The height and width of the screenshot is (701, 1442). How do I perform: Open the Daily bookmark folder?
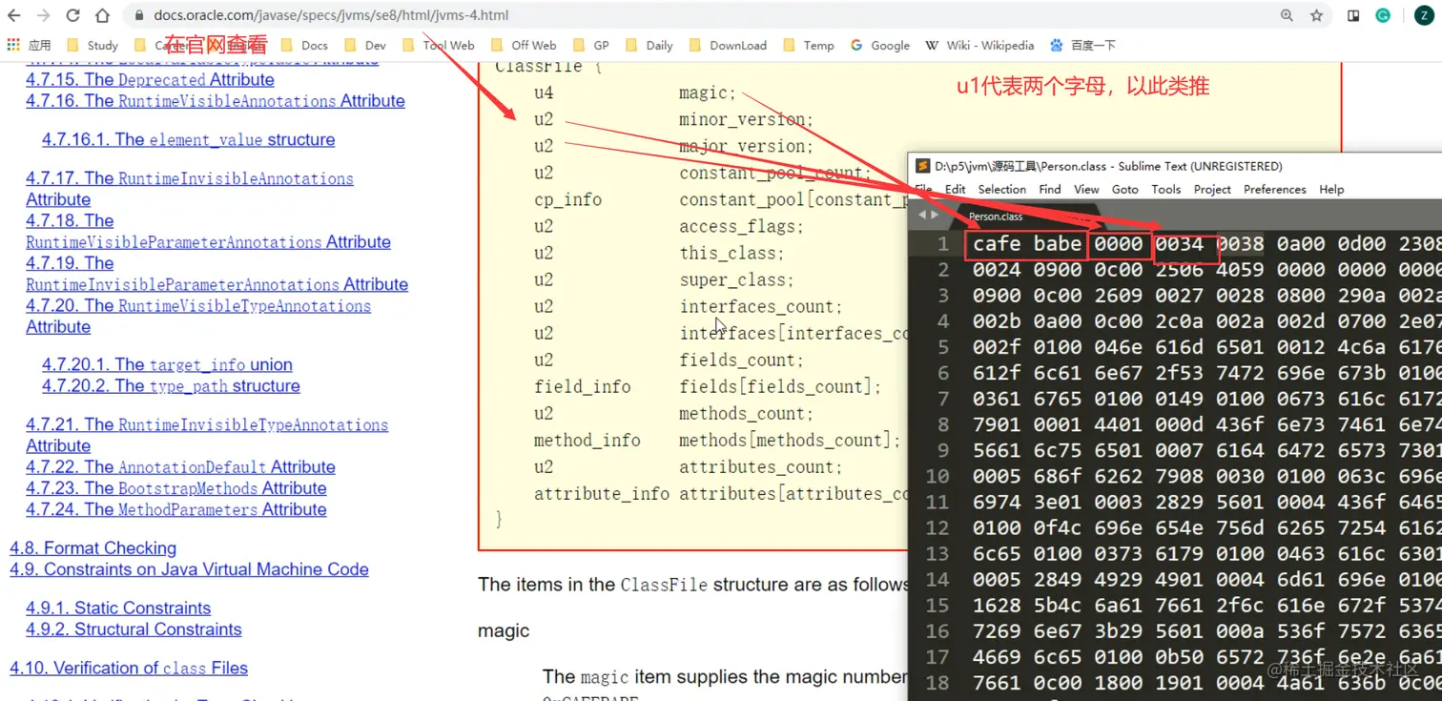point(649,45)
